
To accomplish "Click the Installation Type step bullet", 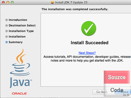I will tap(7, 31).
